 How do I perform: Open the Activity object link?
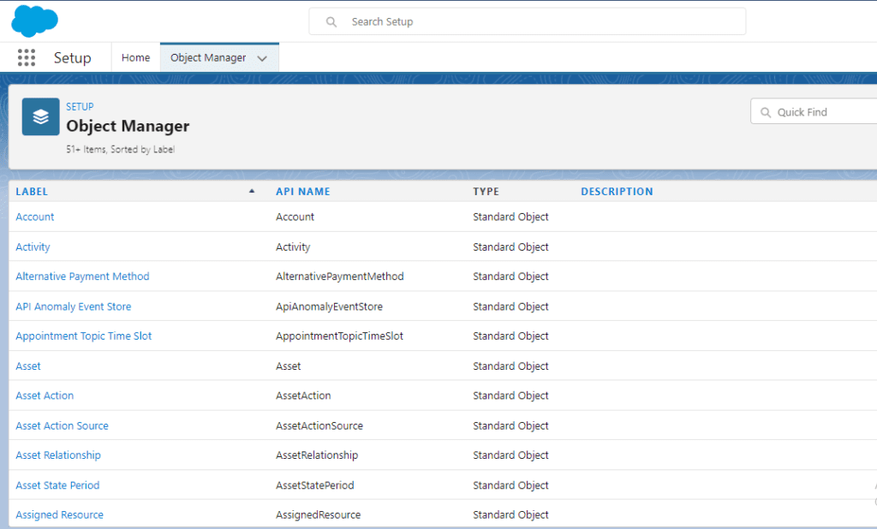(33, 247)
